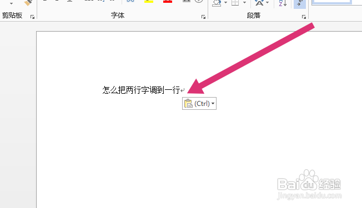
Task: Open the 剪贴板 clipboard pane launcher
Action: 32,17
